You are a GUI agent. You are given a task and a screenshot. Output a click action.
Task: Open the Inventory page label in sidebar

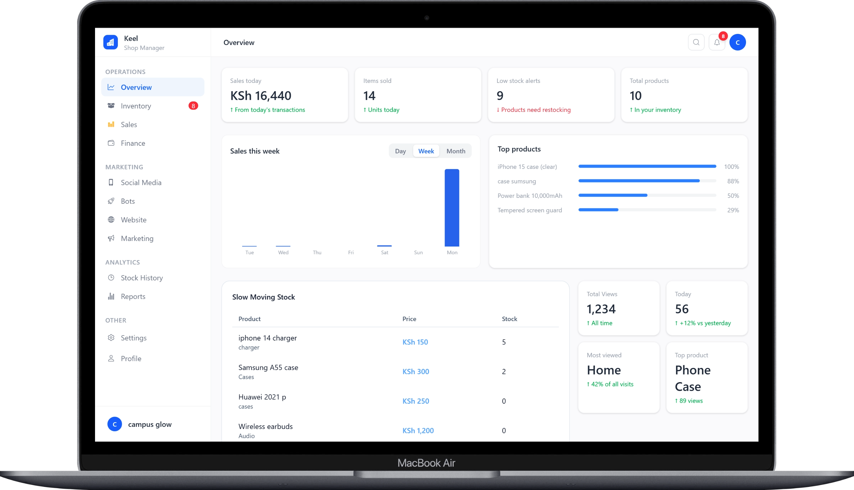click(x=136, y=106)
